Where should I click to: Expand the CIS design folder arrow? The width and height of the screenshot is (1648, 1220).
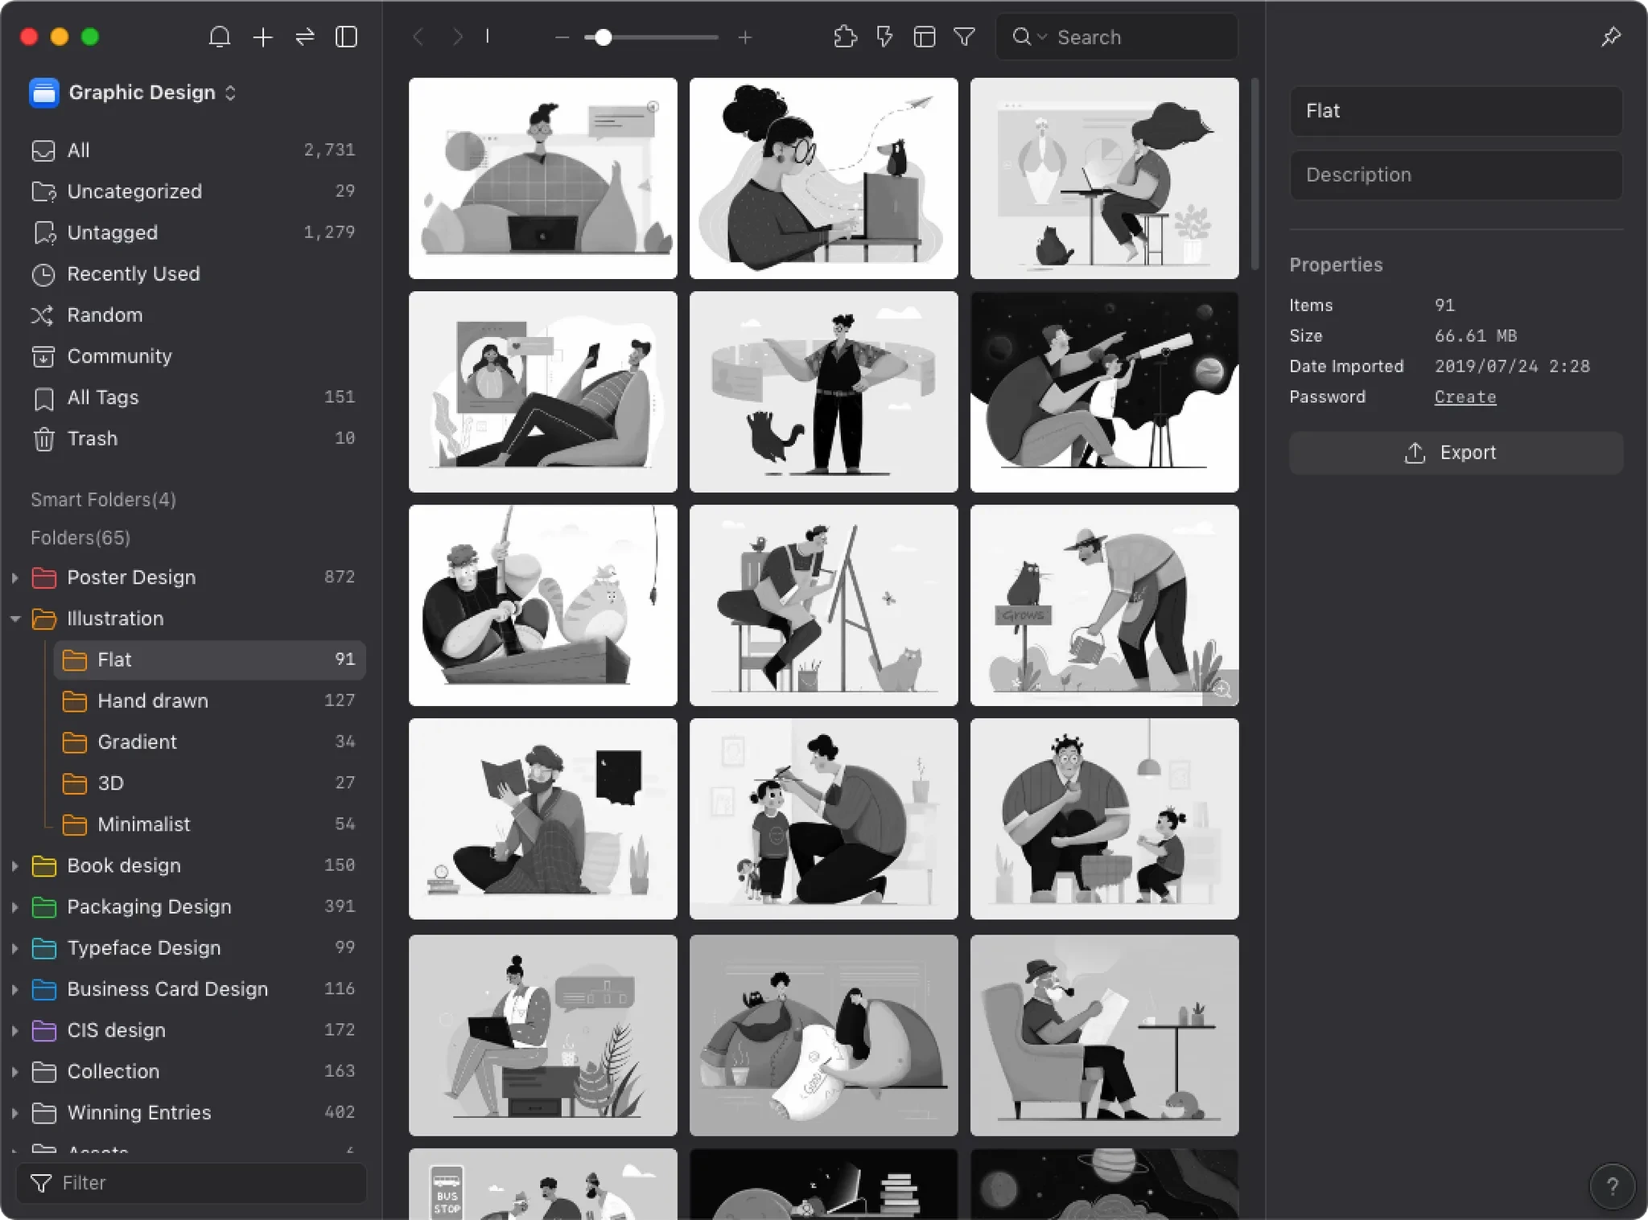[14, 1030]
